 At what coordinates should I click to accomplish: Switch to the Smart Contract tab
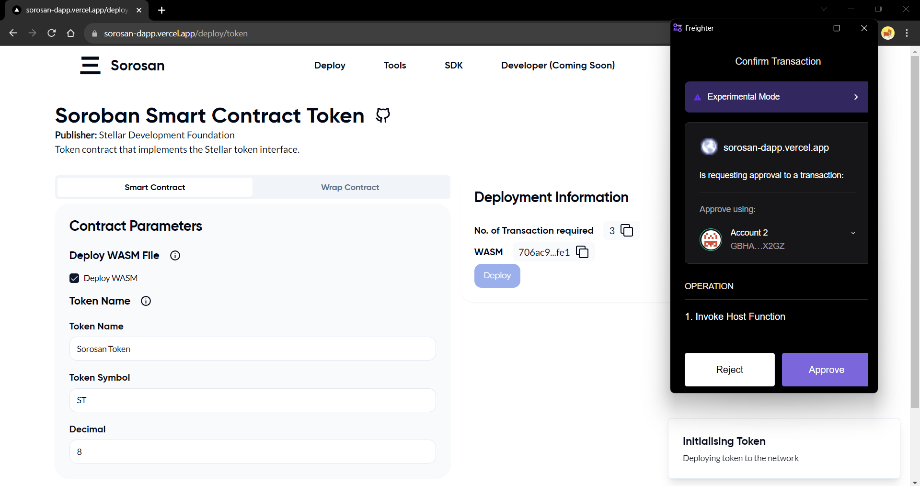pyautogui.click(x=155, y=187)
